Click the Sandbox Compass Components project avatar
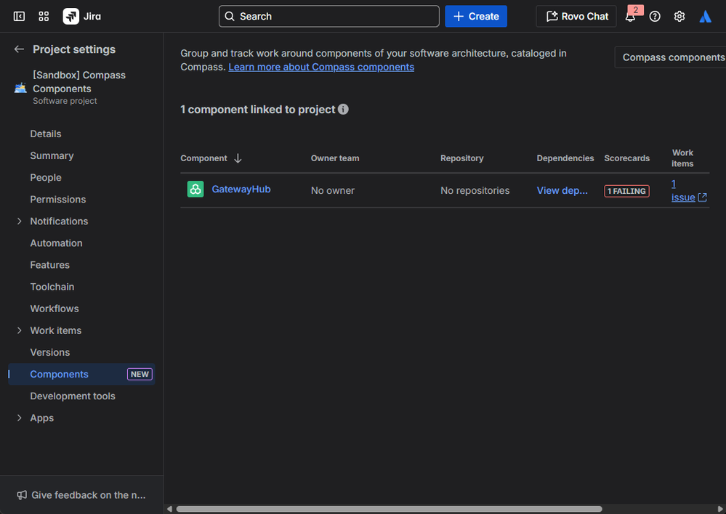The width and height of the screenshot is (726, 514). pos(20,87)
